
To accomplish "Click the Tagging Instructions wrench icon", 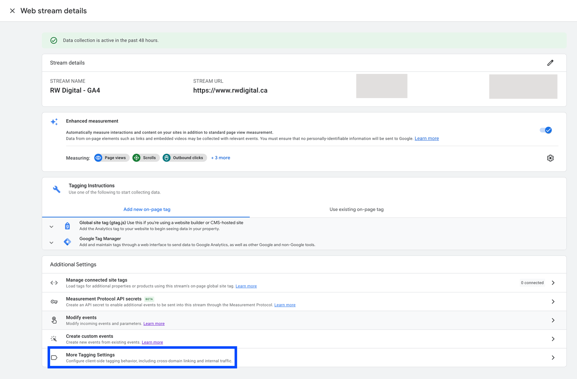I will click(57, 189).
